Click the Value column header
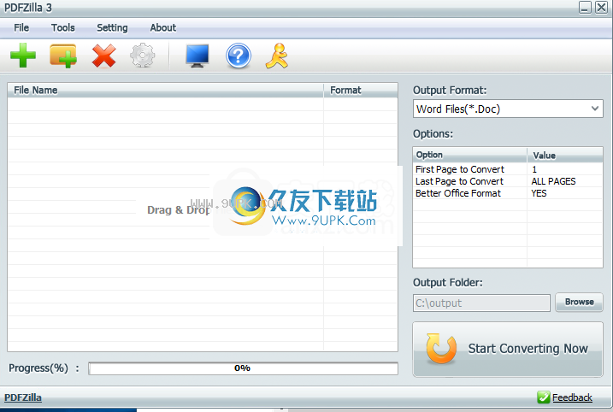Screen dimensions: 613x412 (x=565, y=156)
